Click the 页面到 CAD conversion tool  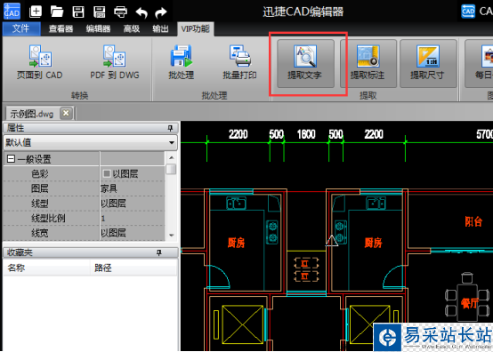tap(40, 62)
